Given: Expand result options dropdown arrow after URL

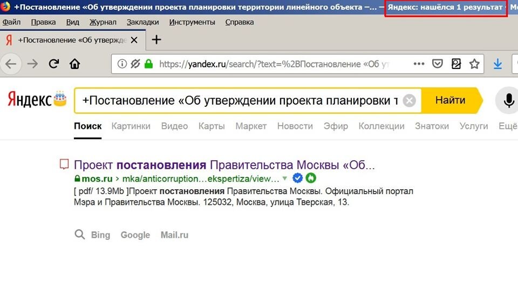Looking at the screenshot, I should 285,178.
